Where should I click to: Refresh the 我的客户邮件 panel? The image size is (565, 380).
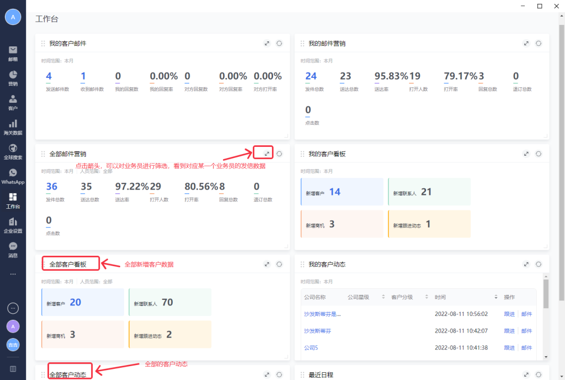(x=279, y=44)
